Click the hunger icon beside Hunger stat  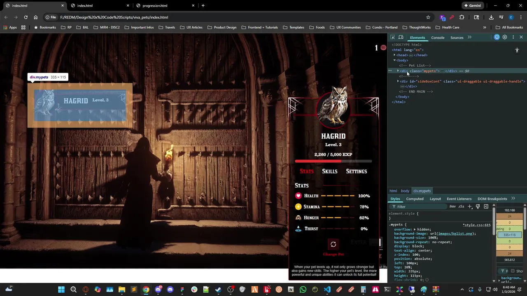click(x=298, y=218)
